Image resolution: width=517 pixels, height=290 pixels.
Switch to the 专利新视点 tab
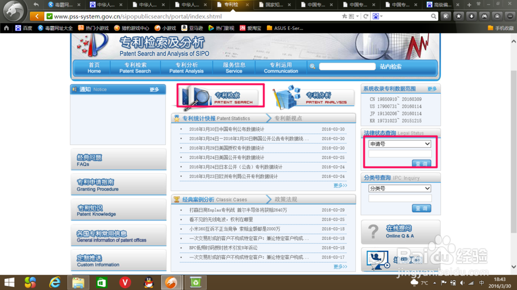pyautogui.click(x=288, y=118)
